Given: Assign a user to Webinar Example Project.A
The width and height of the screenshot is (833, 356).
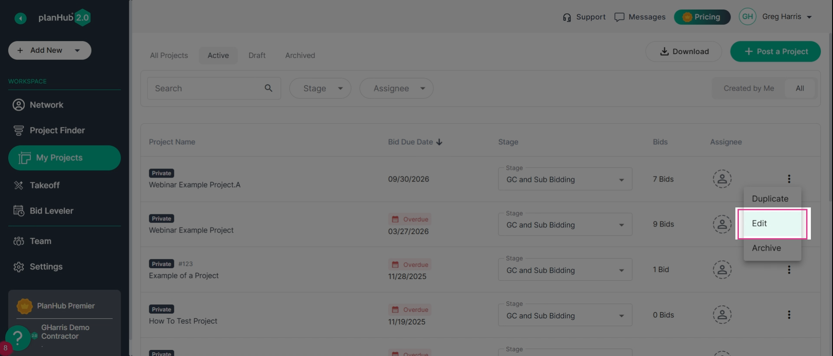Looking at the screenshot, I should point(722,179).
